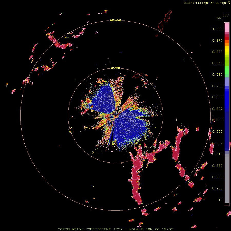Image resolution: width=231 pixels, height=231 pixels.
Task: Click the TH threshold label
Action: click(x=220, y=200)
